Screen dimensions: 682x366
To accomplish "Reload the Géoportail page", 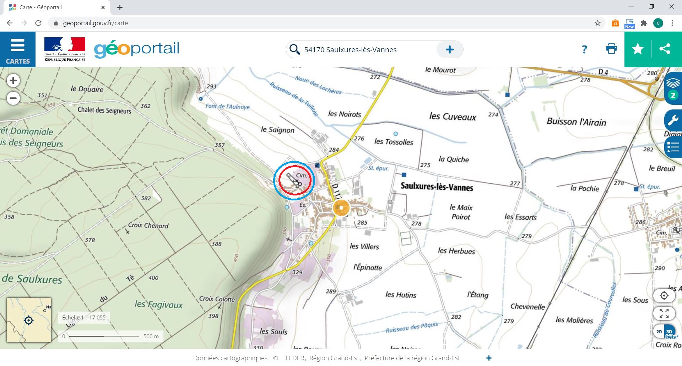I will tap(38, 23).
